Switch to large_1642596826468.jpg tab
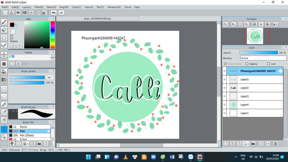The image size is (288, 162). pos(98,19)
